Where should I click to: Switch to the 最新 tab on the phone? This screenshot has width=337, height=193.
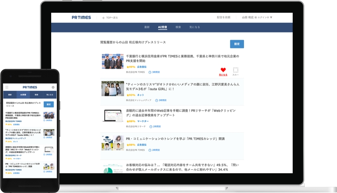tap(10, 95)
